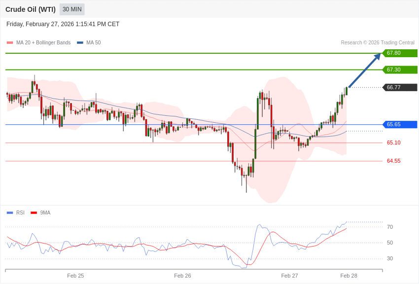Click the 66.77 current price tag
This screenshot has height=284, width=419.
[400, 87]
